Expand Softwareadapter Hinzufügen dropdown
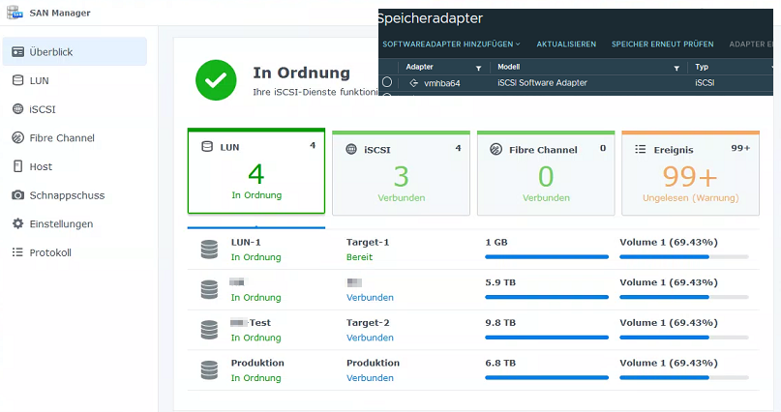781x412 pixels. [451, 44]
